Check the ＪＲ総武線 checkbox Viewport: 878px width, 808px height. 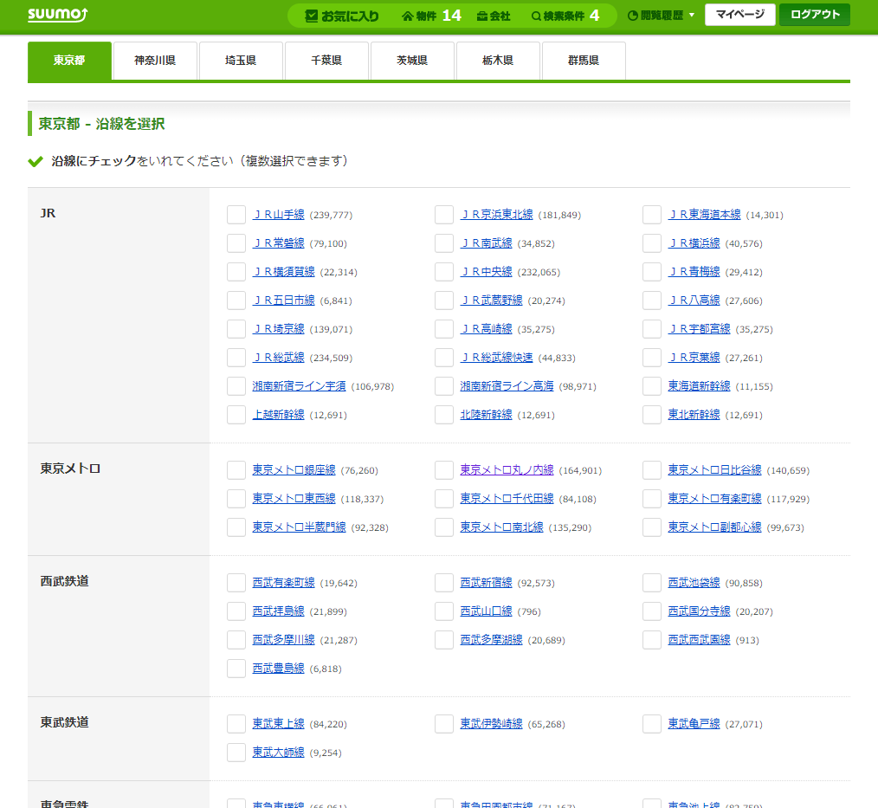[x=236, y=358]
